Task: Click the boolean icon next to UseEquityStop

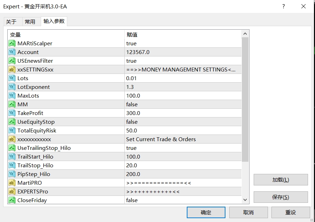Action: point(11,122)
